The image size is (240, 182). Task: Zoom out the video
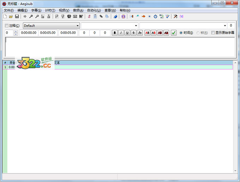coord(37,16)
